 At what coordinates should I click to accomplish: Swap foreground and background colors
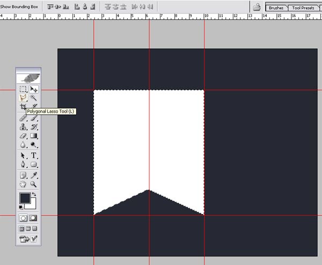click(x=34, y=194)
